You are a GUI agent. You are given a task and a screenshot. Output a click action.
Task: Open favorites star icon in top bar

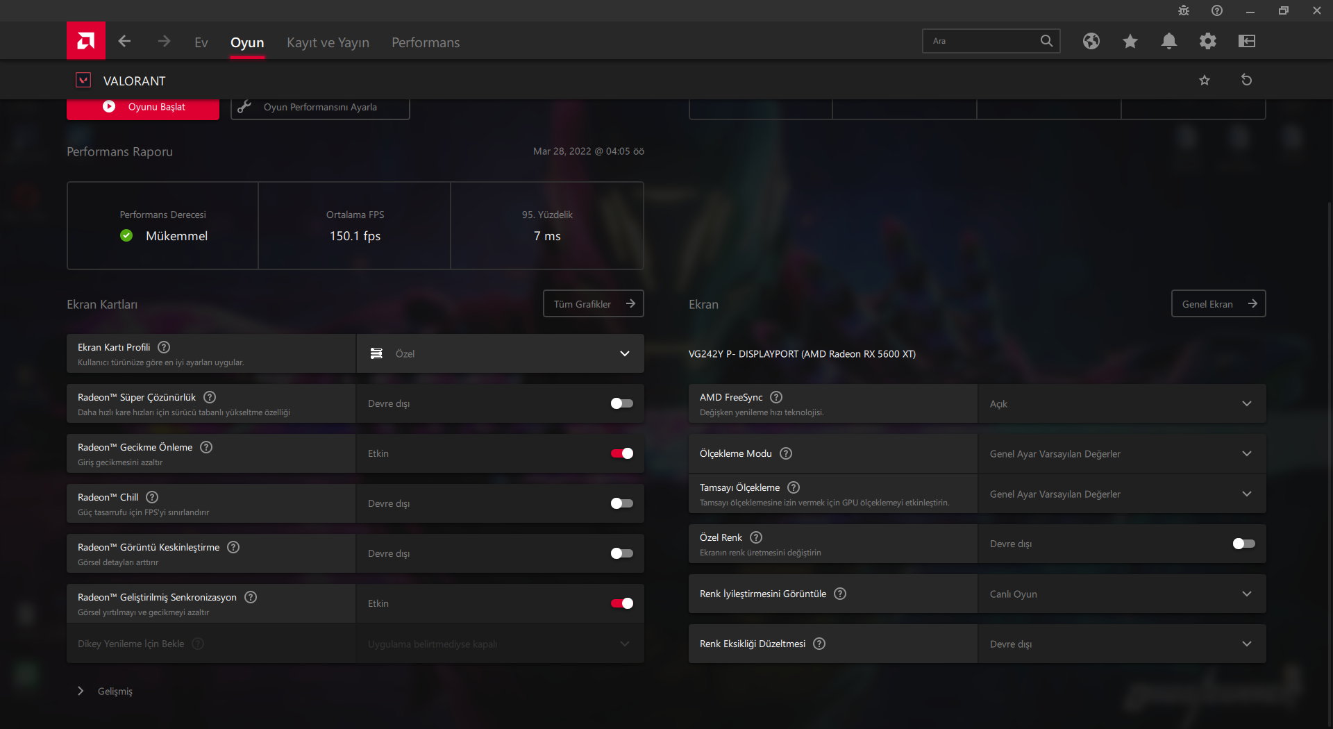tap(1130, 41)
